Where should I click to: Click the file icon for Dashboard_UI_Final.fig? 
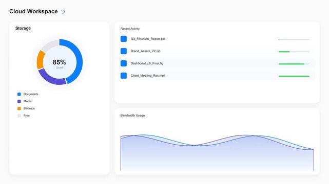tap(124, 63)
